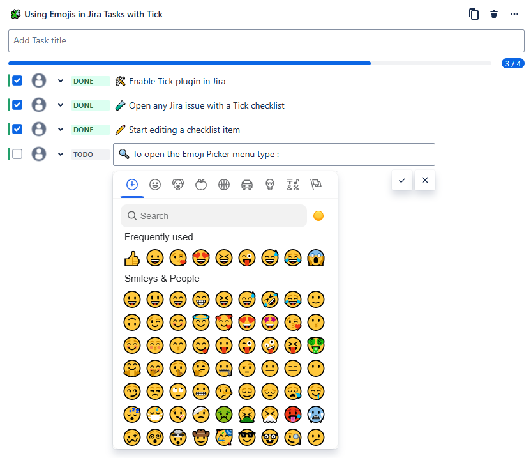The image size is (531, 458).
Task: Insert the sunglasses face emoji
Action: click(x=247, y=438)
